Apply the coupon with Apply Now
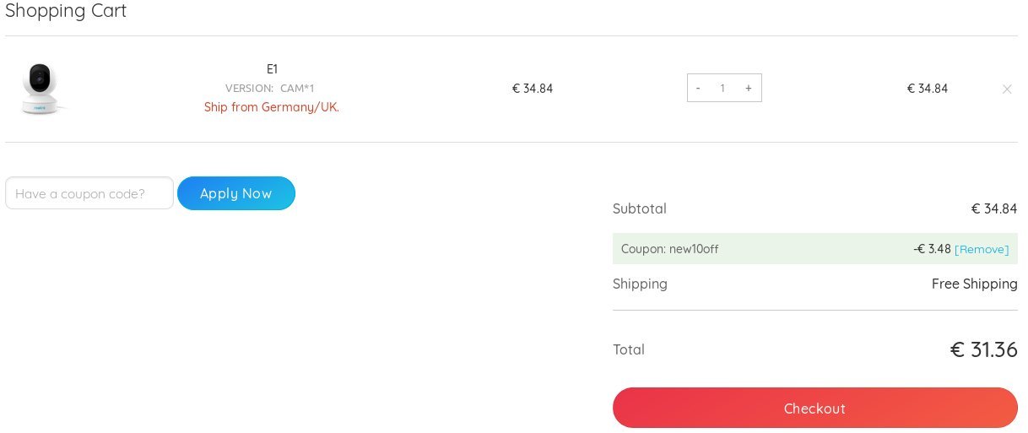The height and width of the screenshot is (433, 1028). coord(236,193)
